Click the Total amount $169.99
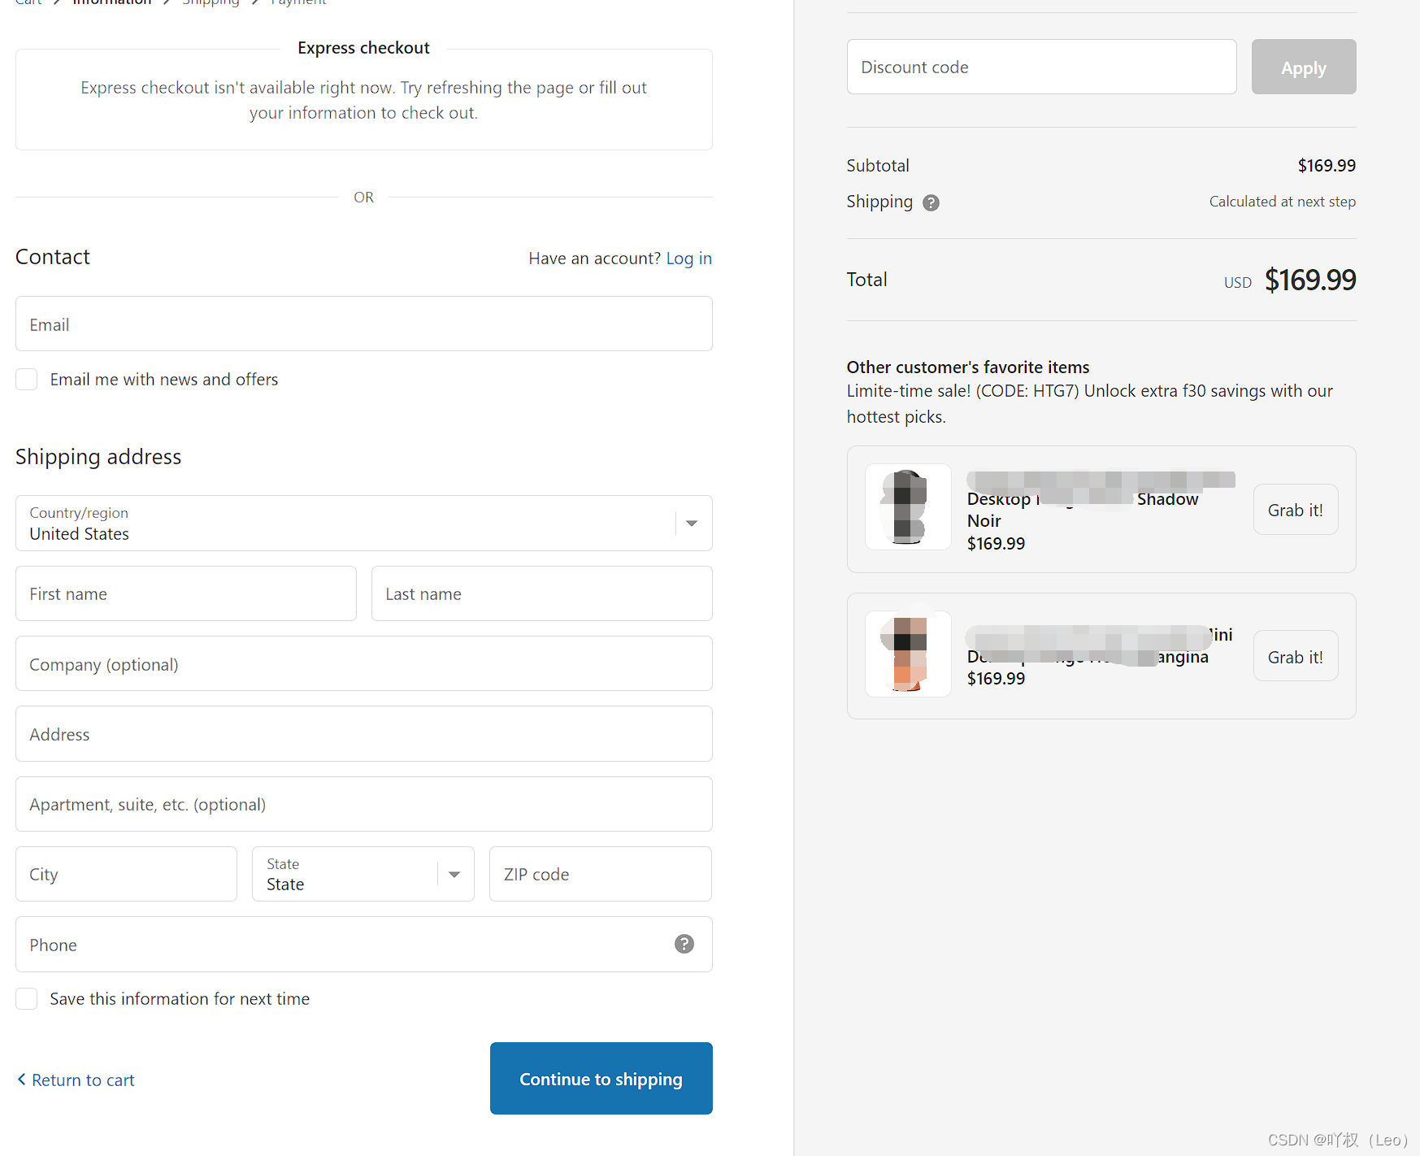This screenshot has height=1156, width=1420. pyautogui.click(x=1309, y=280)
